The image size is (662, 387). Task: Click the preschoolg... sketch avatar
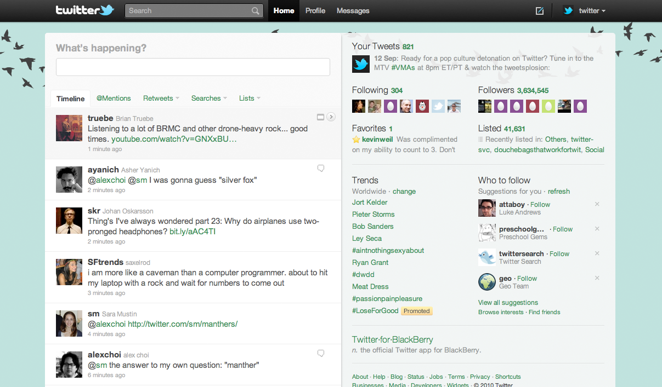[487, 233]
